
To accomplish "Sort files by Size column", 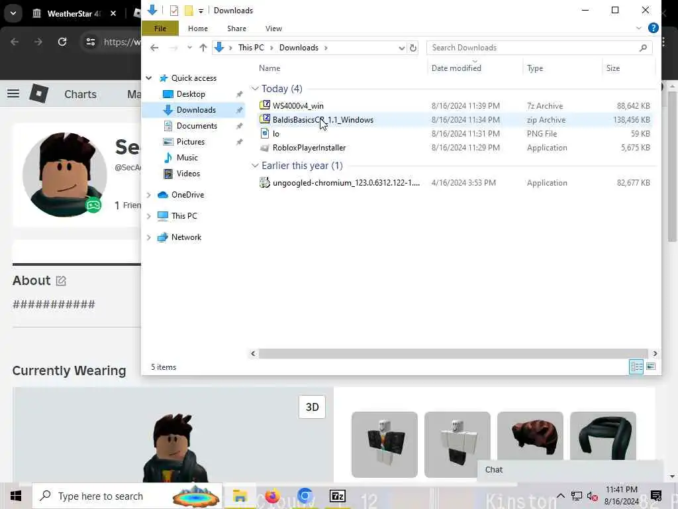I will tap(612, 68).
